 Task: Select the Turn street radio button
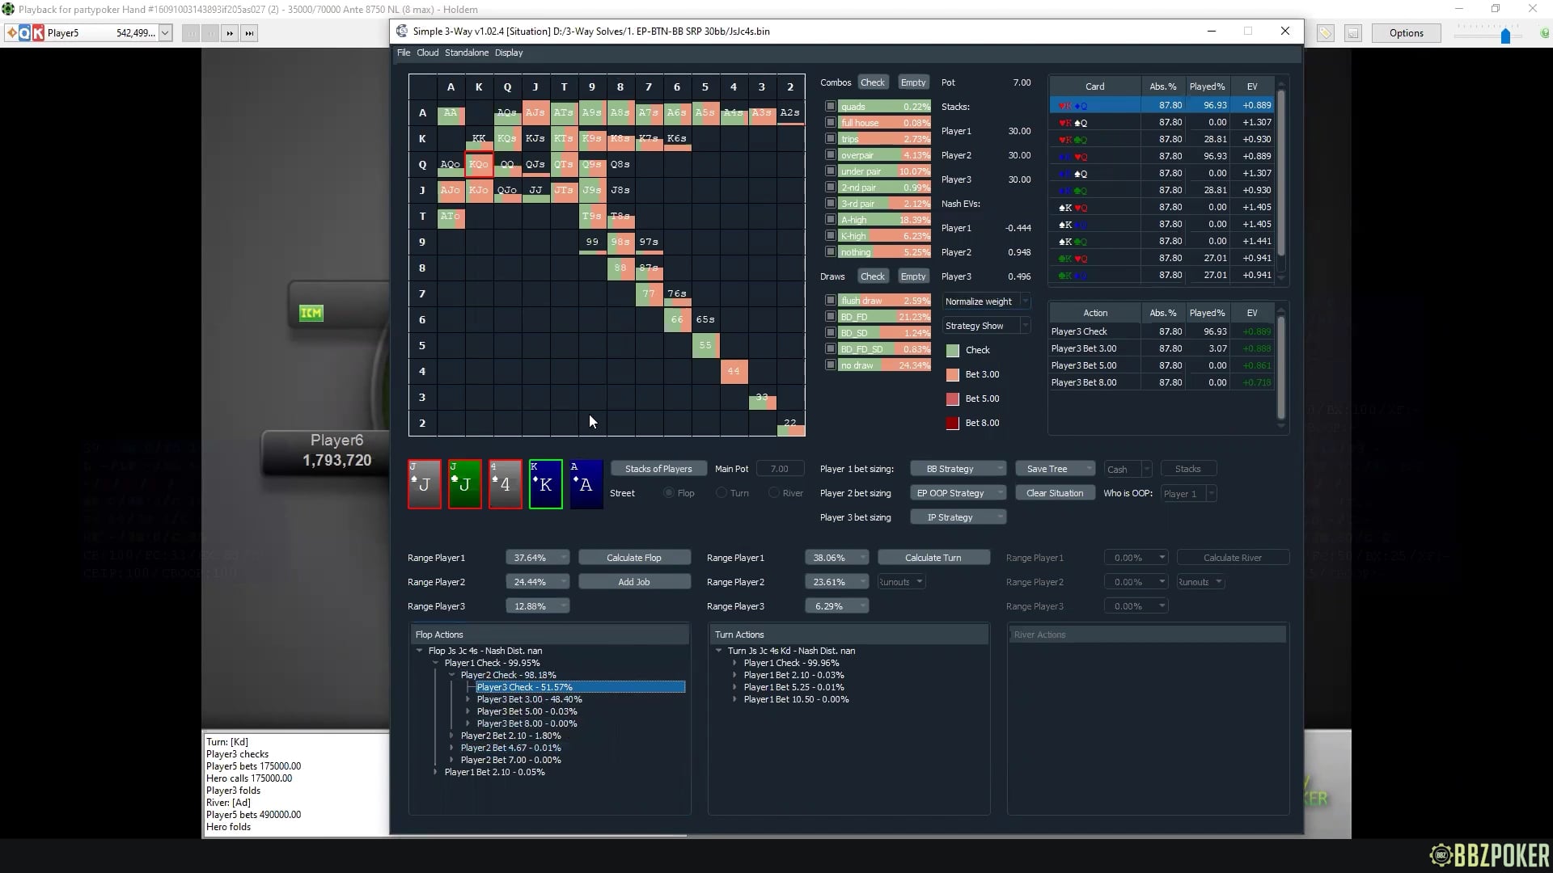[x=721, y=493]
